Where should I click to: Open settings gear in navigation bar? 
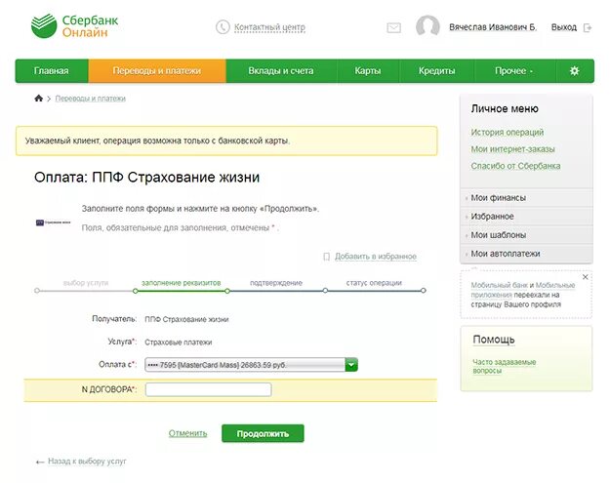click(x=575, y=71)
